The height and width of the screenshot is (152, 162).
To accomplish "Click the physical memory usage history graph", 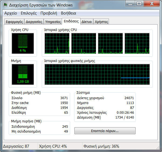I will tap(97, 74).
